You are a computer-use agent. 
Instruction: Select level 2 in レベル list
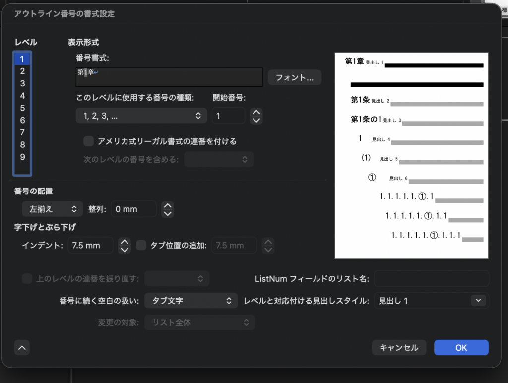click(x=22, y=71)
